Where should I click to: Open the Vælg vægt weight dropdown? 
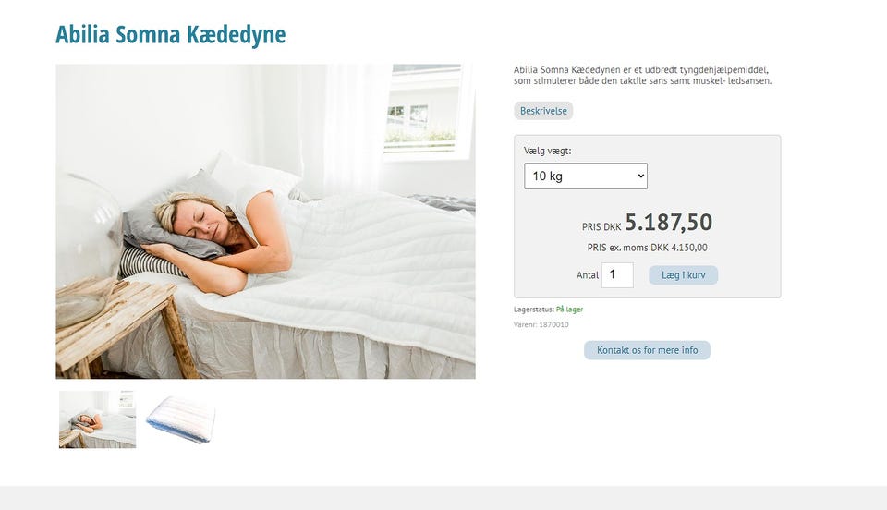click(586, 176)
